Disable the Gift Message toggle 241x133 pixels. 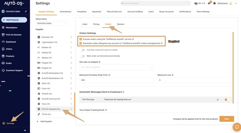tap(227, 100)
